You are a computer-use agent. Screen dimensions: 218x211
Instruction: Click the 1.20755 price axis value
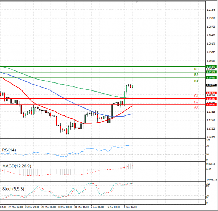point(211,27)
